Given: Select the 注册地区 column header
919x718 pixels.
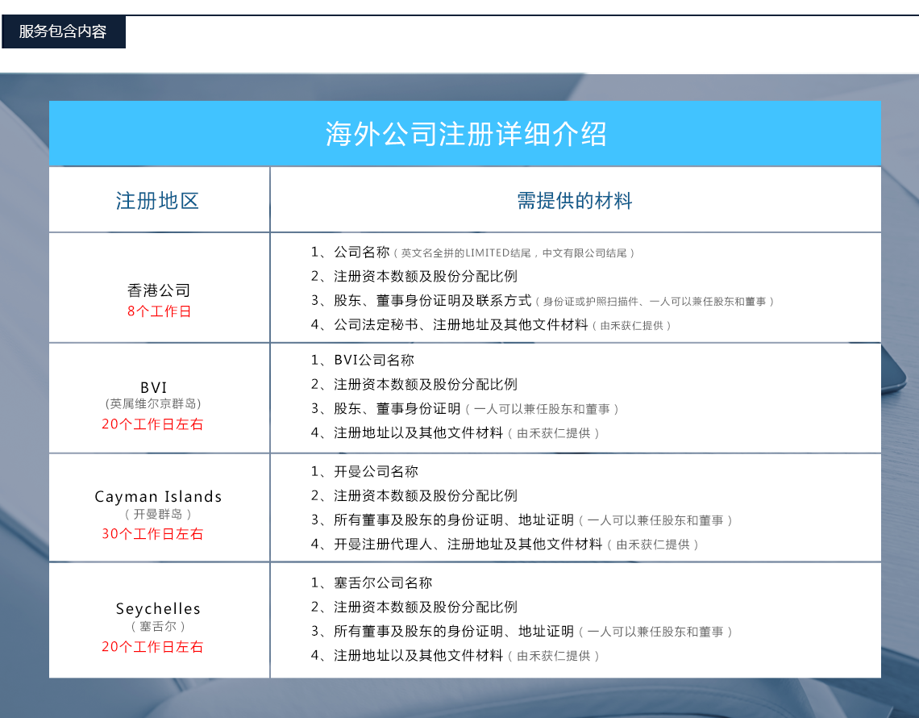Looking at the screenshot, I should 157,201.
